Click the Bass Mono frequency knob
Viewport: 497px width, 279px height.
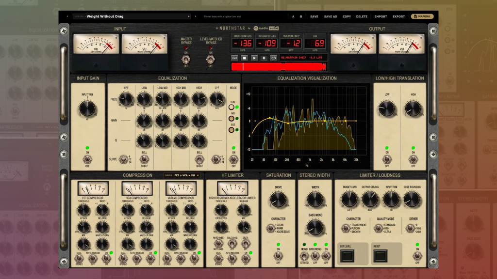click(315, 228)
